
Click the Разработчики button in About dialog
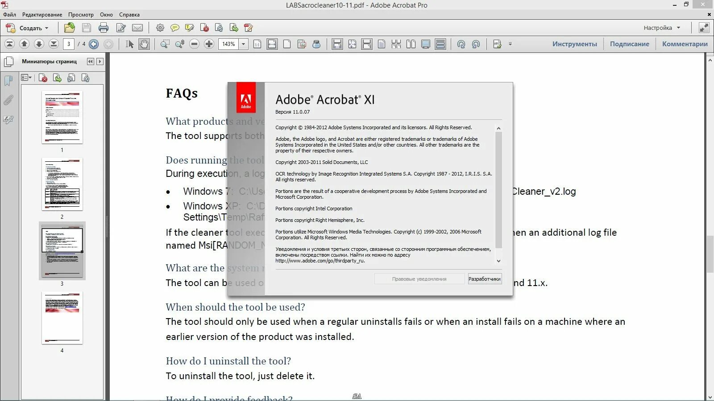pos(485,279)
